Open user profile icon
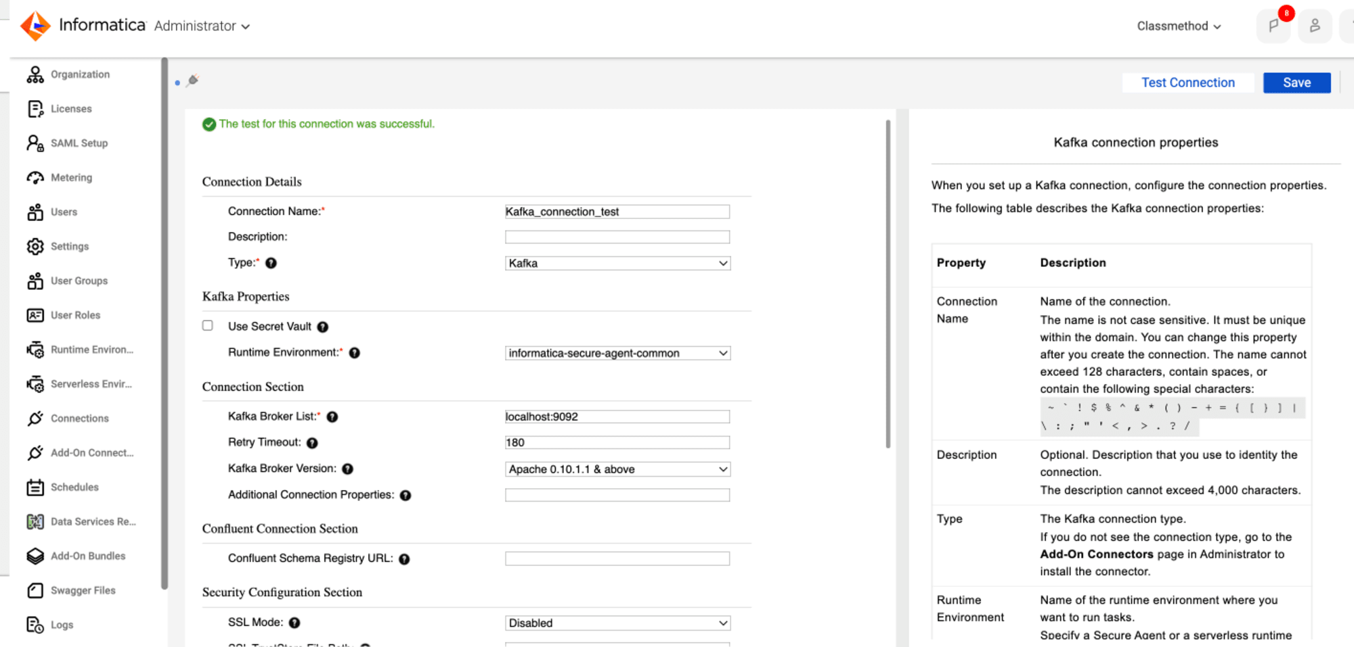The height and width of the screenshot is (647, 1354). (1315, 26)
